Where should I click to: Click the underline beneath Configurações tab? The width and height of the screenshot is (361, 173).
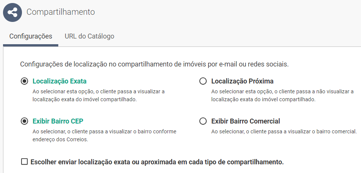point(31,45)
